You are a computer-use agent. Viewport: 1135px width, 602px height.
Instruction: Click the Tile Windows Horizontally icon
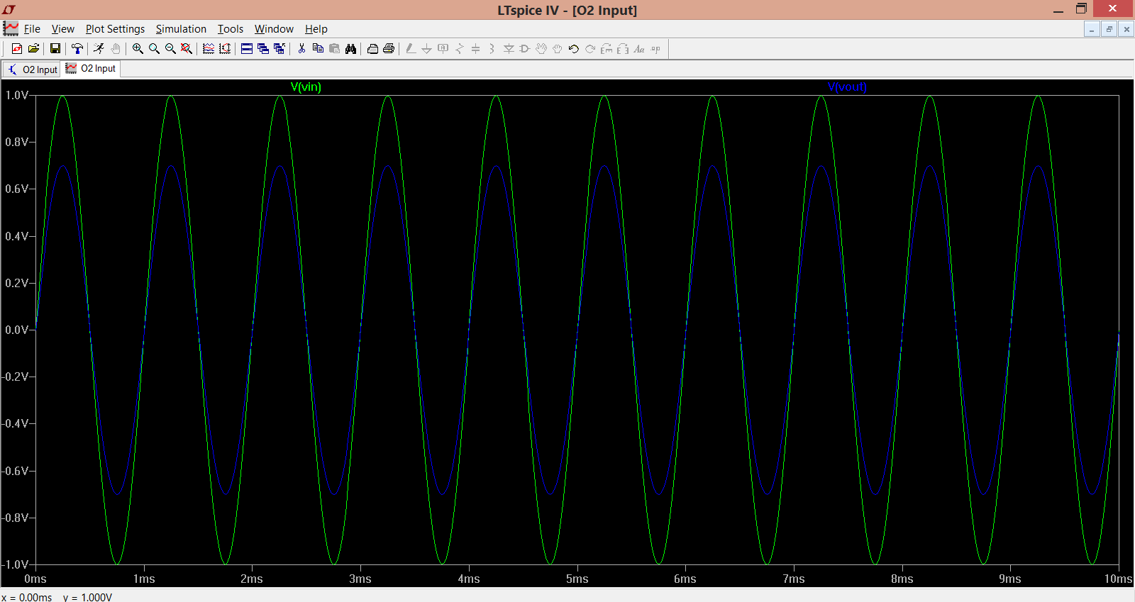[247, 49]
